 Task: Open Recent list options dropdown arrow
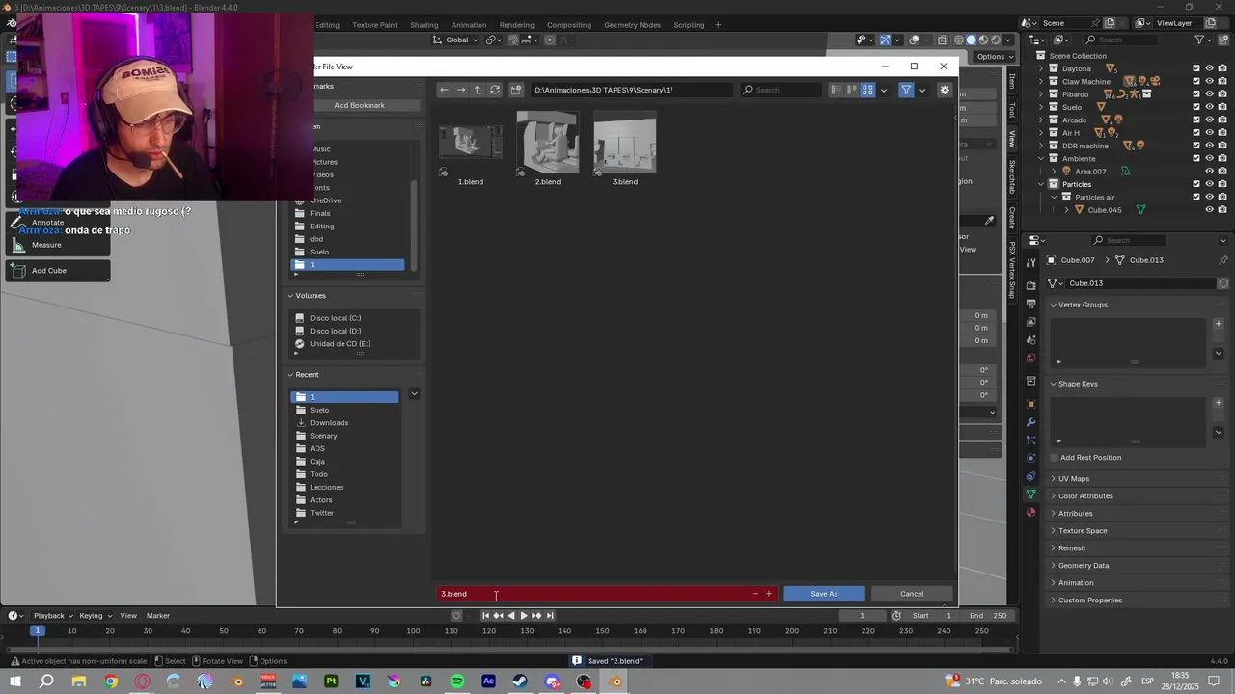click(414, 393)
